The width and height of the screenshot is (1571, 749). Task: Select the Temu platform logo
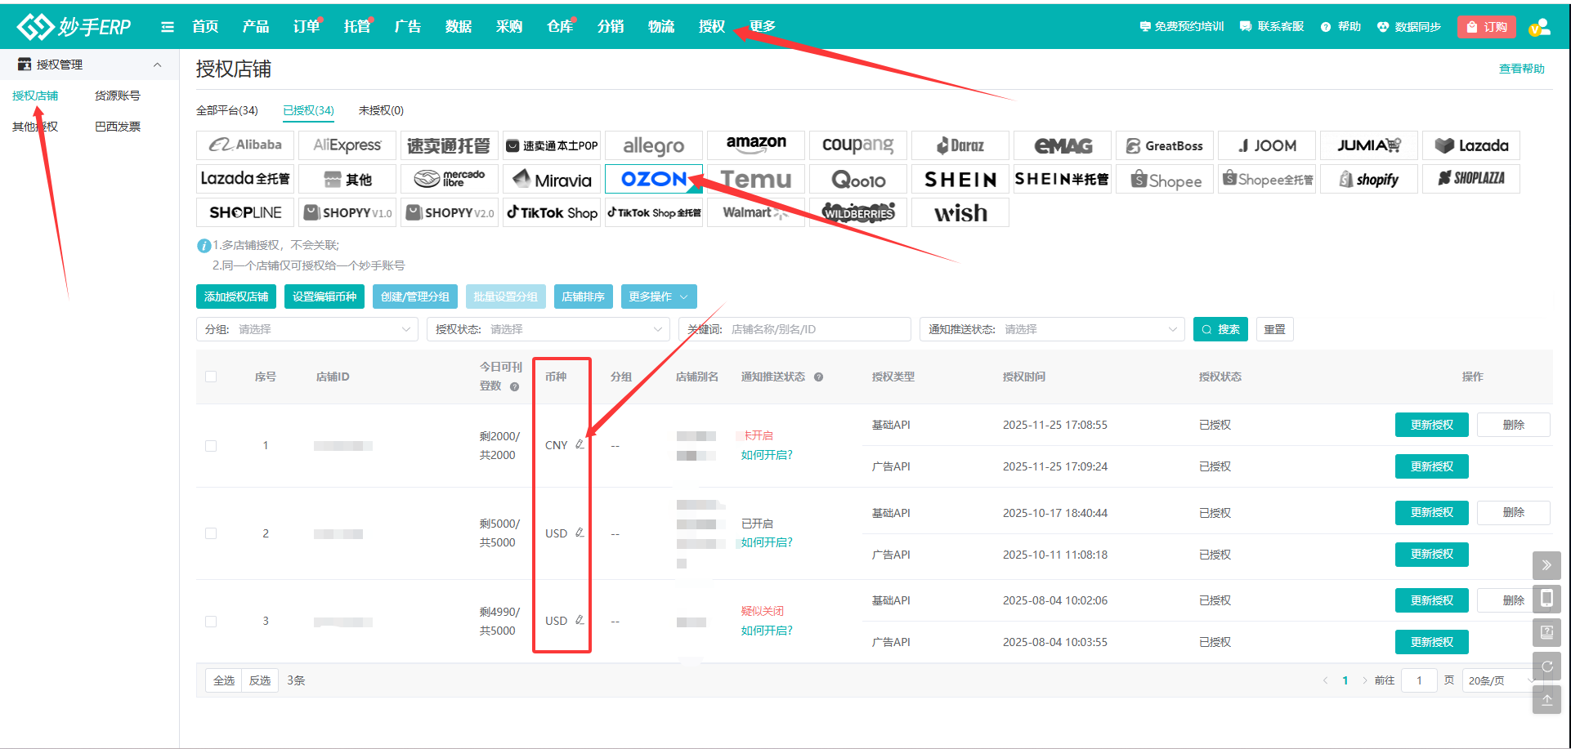coord(756,179)
